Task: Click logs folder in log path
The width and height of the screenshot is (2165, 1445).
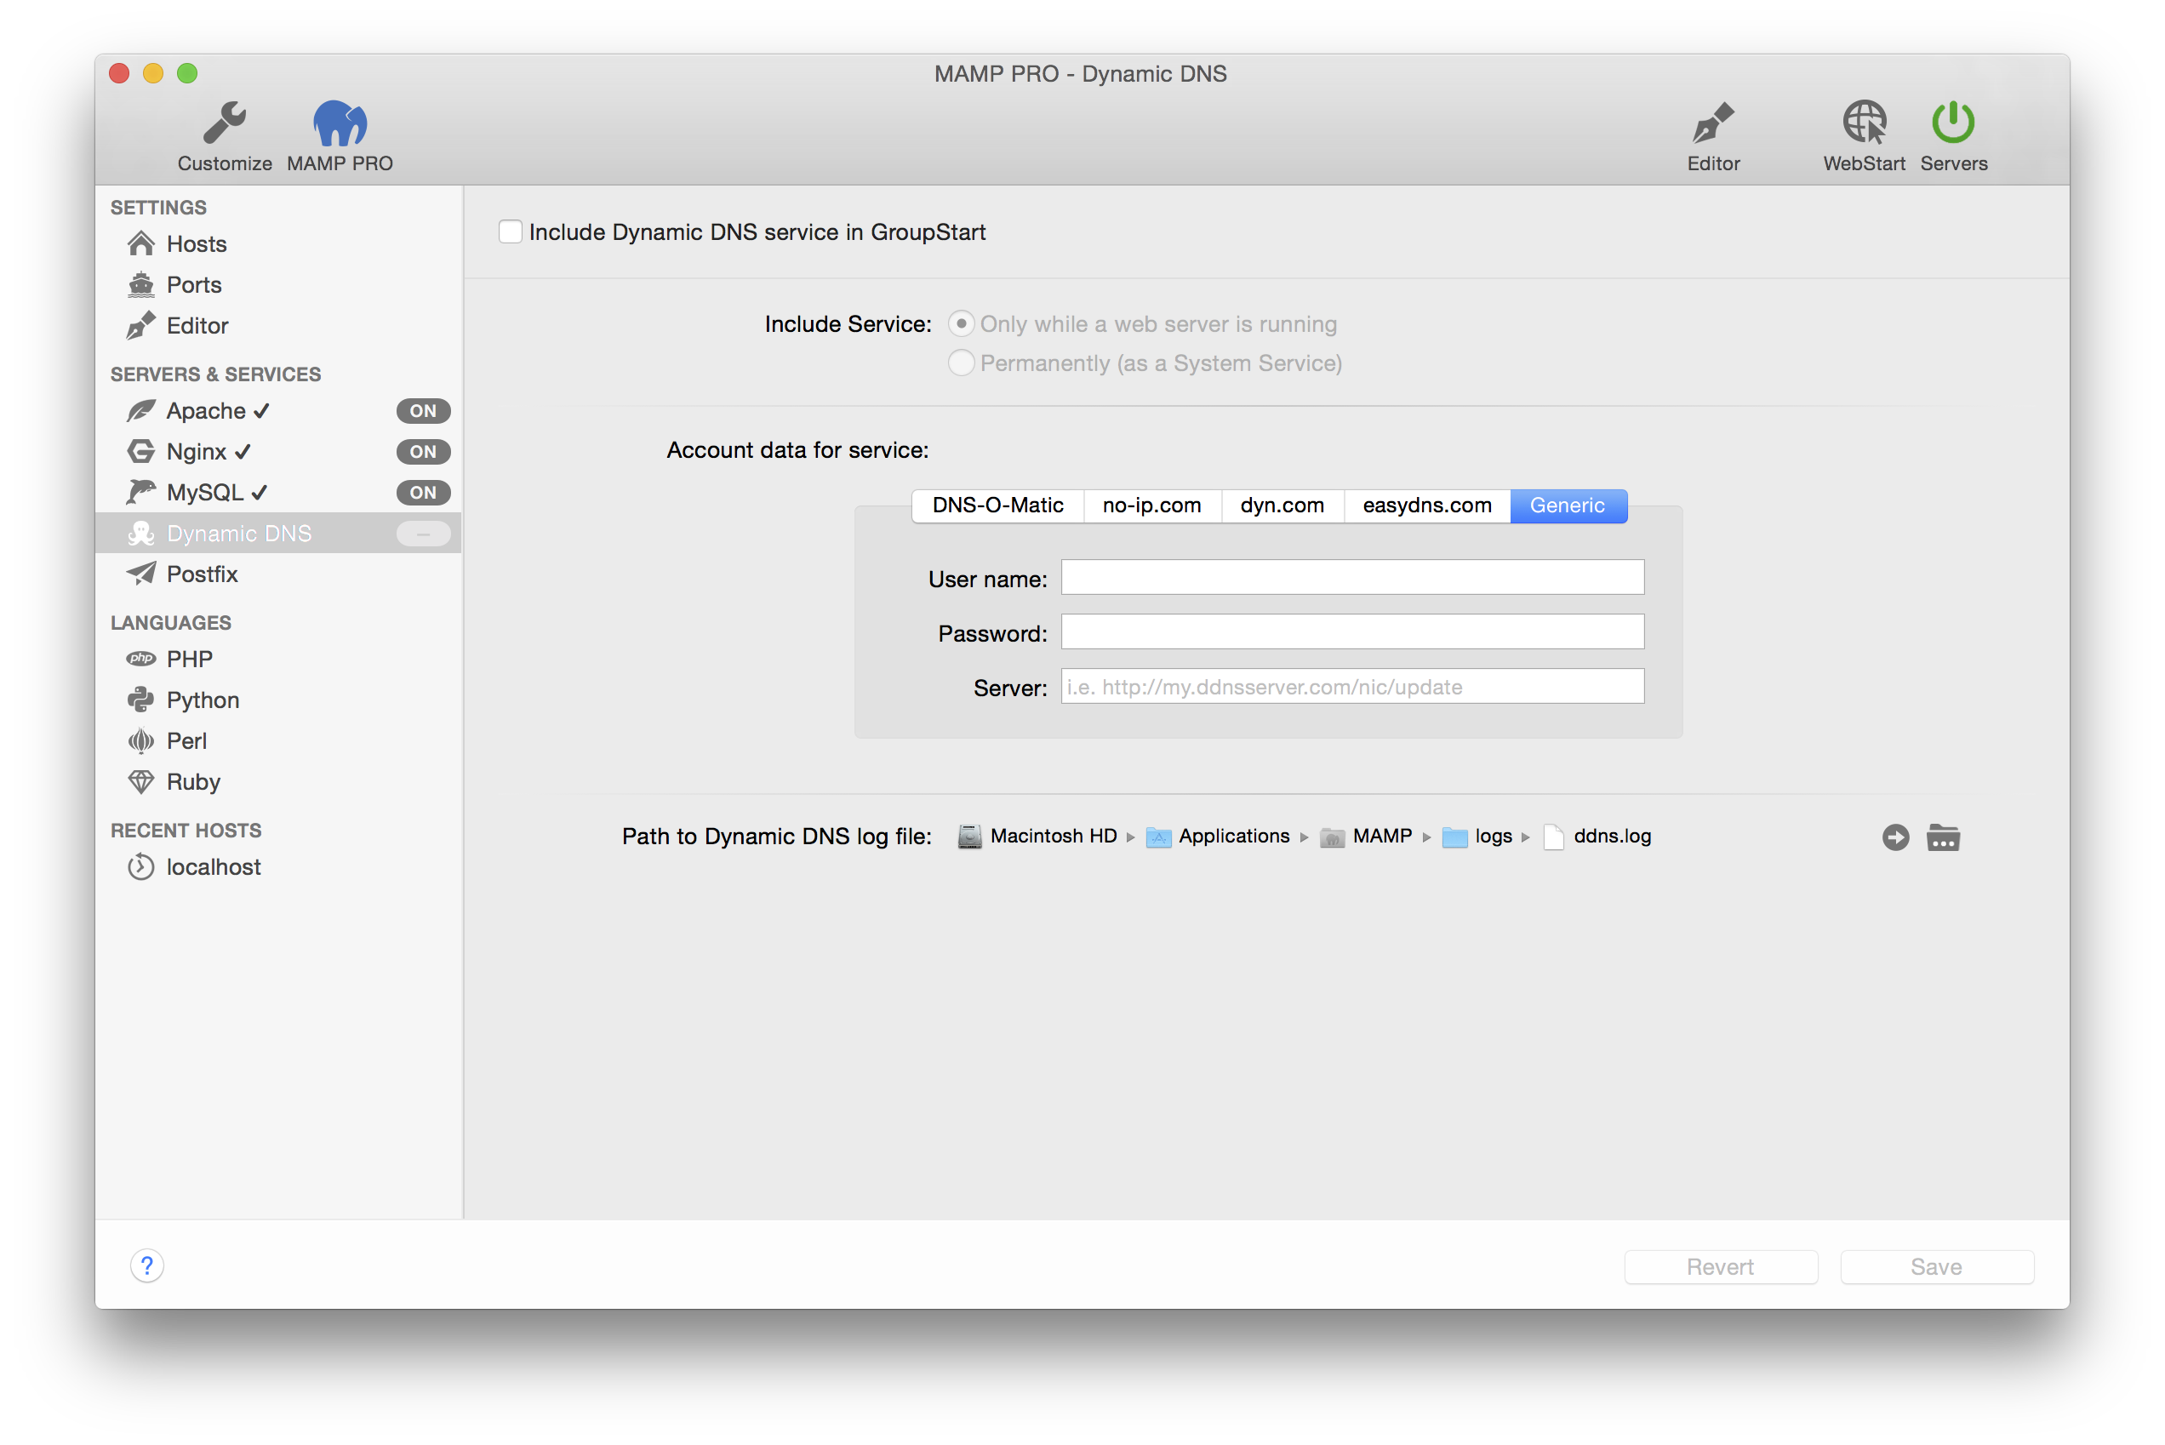Action: [x=1477, y=836]
